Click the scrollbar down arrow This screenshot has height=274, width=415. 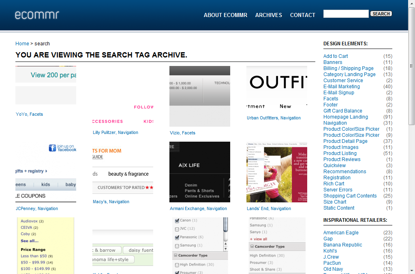point(411,270)
